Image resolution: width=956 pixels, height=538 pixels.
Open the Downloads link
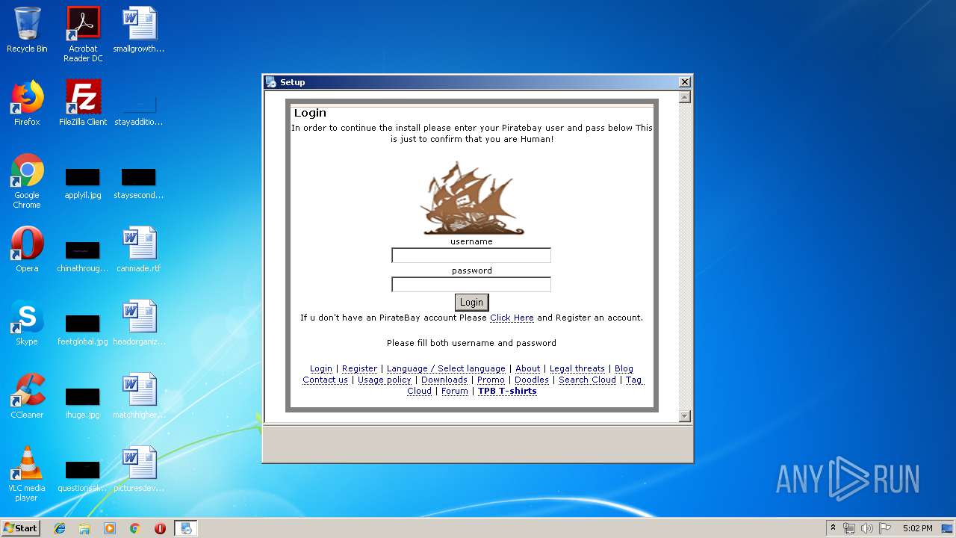tap(444, 380)
